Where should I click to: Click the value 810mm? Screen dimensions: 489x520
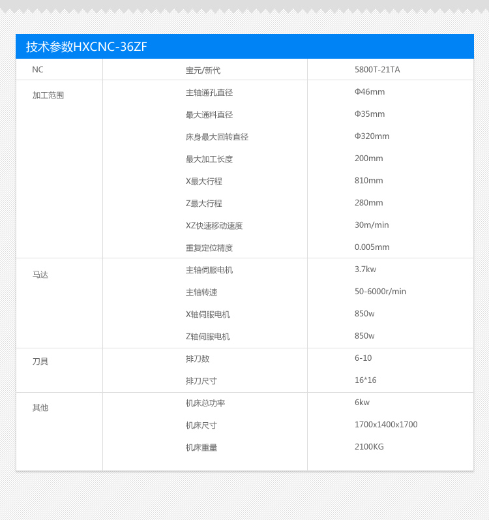tap(369, 181)
